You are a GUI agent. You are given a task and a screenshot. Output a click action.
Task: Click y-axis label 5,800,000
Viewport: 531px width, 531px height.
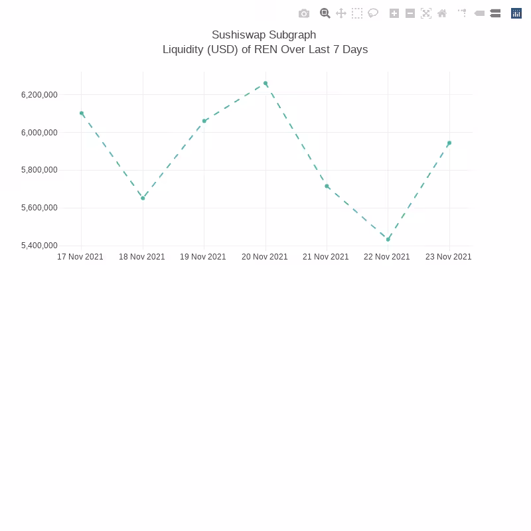(39, 170)
